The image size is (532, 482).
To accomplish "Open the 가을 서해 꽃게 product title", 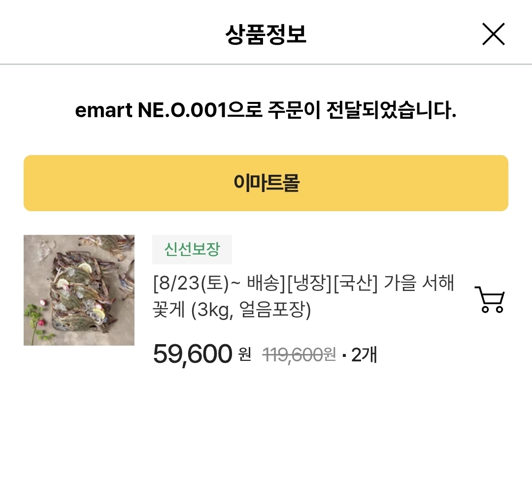I will click(x=303, y=297).
